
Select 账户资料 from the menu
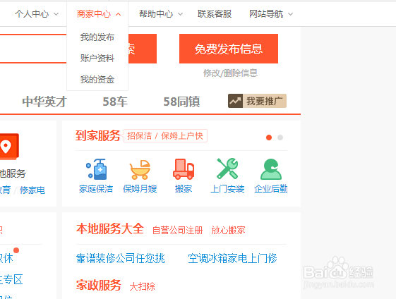[97, 59]
